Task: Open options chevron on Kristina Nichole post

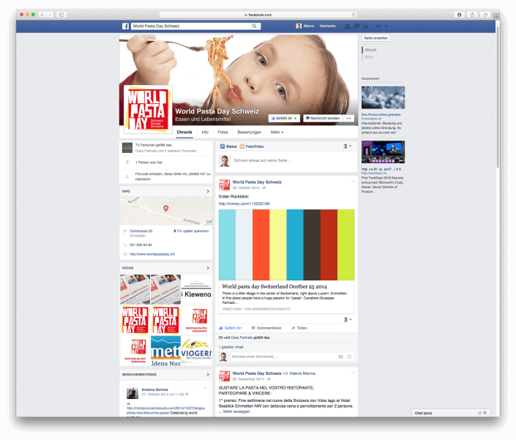Action: point(205,388)
